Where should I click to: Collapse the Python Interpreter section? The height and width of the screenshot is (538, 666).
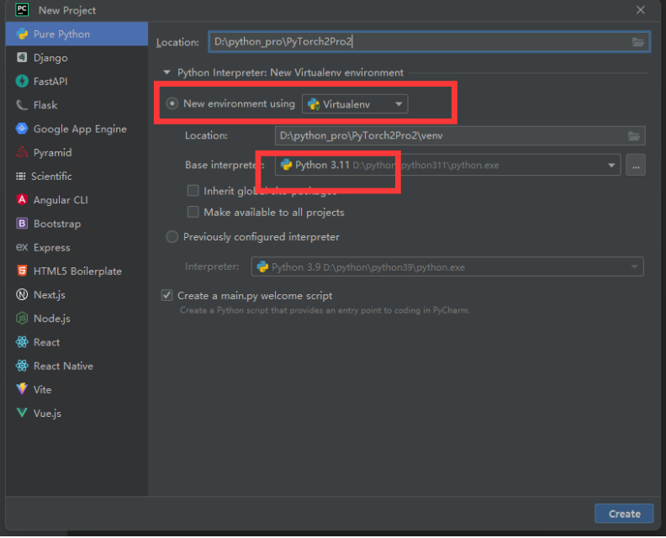[167, 72]
